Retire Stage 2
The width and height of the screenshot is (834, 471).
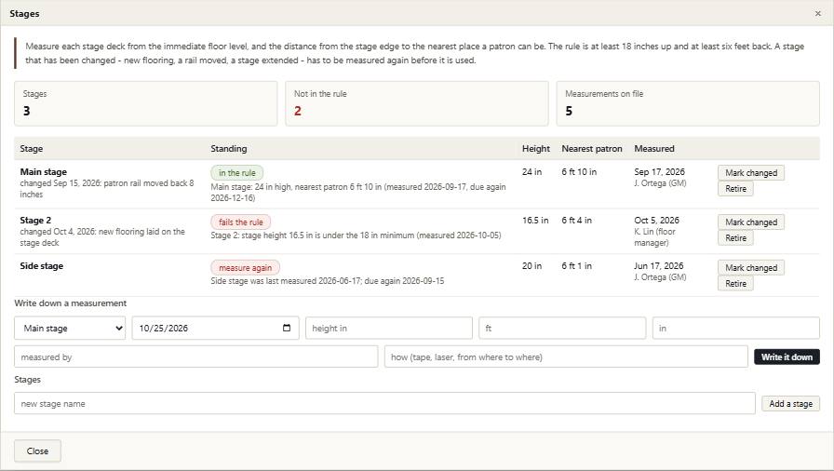coord(735,238)
